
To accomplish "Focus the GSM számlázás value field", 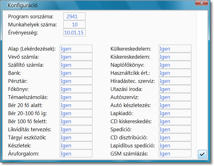I will [x=175, y=153].
